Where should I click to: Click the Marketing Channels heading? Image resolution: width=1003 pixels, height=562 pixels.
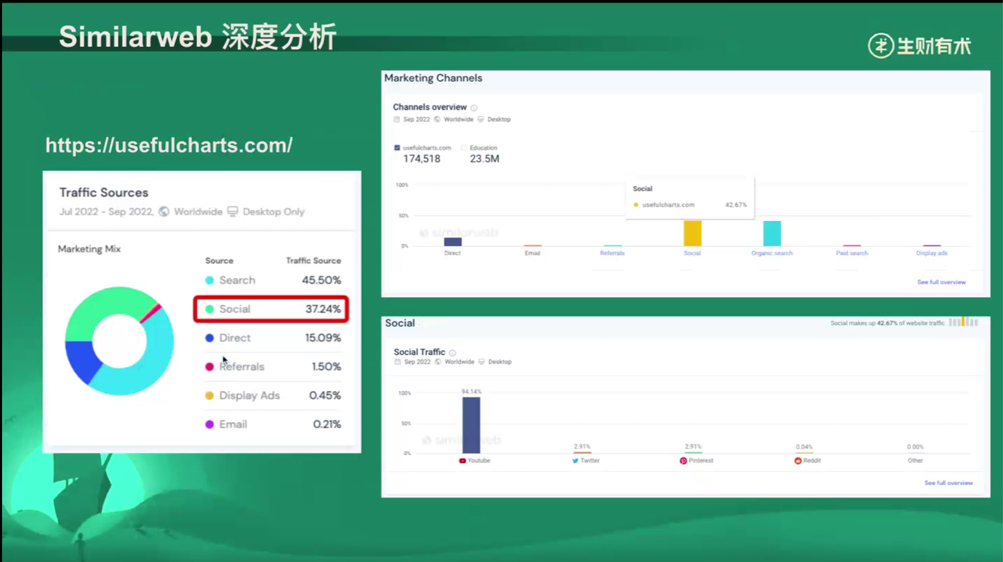pos(434,78)
